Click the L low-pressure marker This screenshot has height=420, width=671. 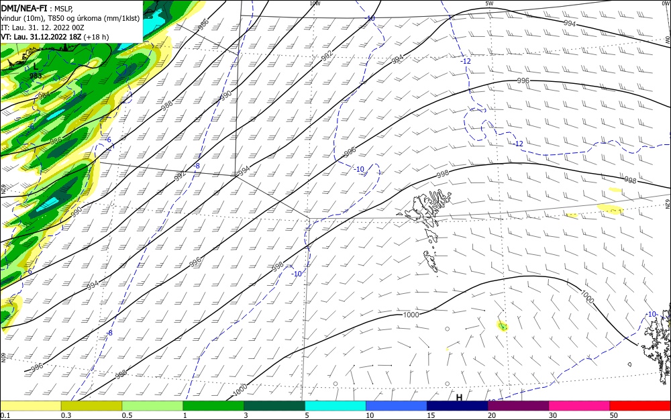pos(36,66)
